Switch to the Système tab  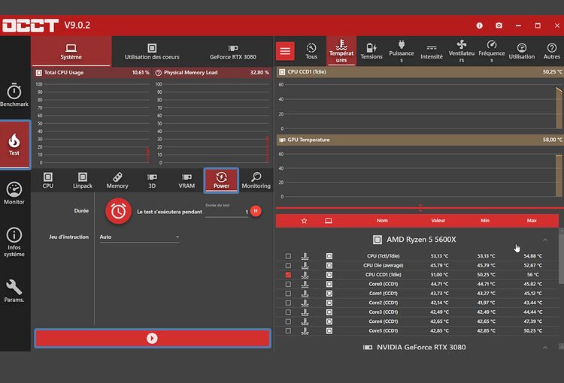pyautogui.click(x=71, y=51)
